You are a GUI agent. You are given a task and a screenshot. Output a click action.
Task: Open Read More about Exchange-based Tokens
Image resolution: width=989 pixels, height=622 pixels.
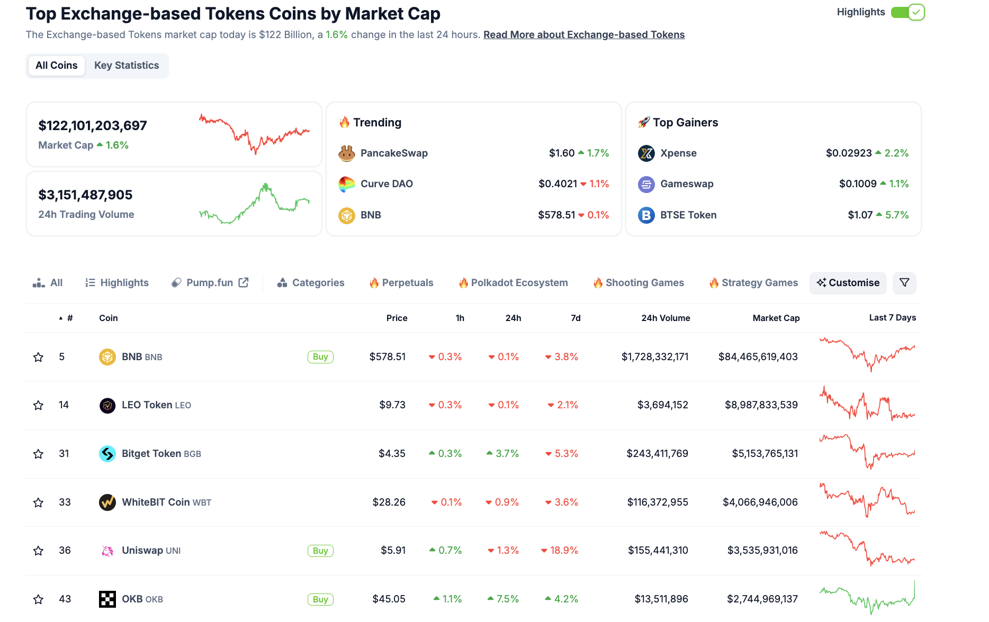pyautogui.click(x=583, y=34)
